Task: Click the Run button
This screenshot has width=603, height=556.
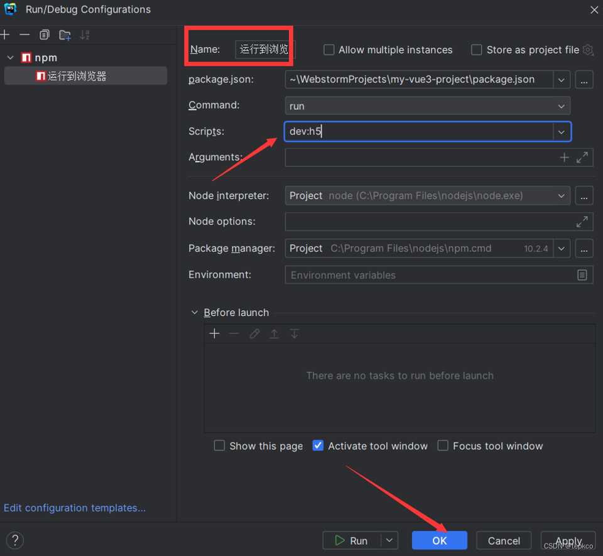Action: pyautogui.click(x=352, y=541)
